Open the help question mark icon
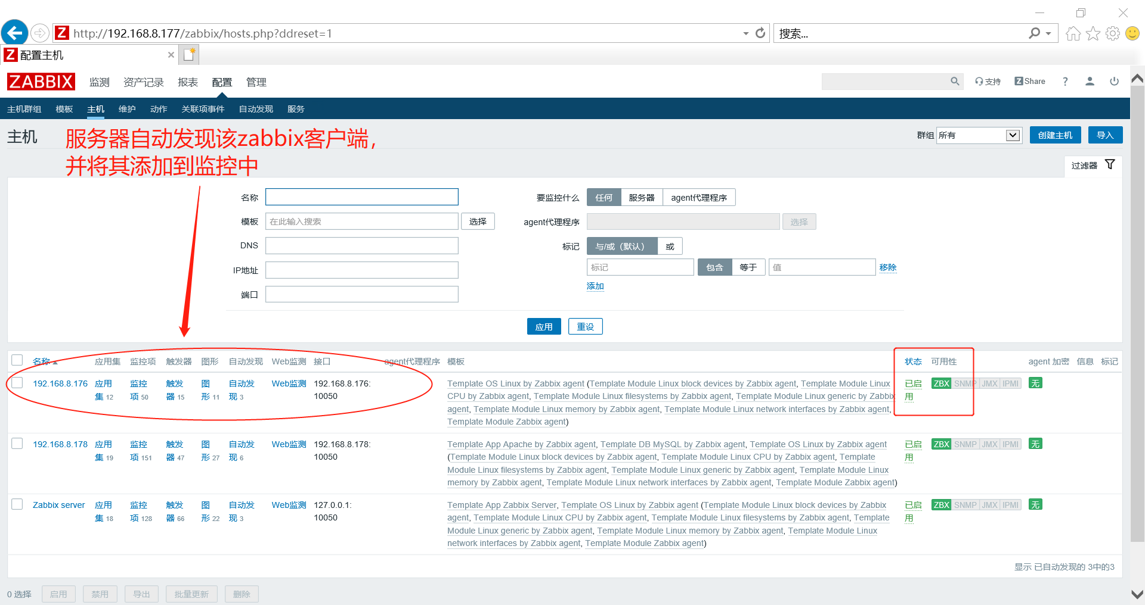Viewport: 1145px width, 605px height. (x=1065, y=82)
